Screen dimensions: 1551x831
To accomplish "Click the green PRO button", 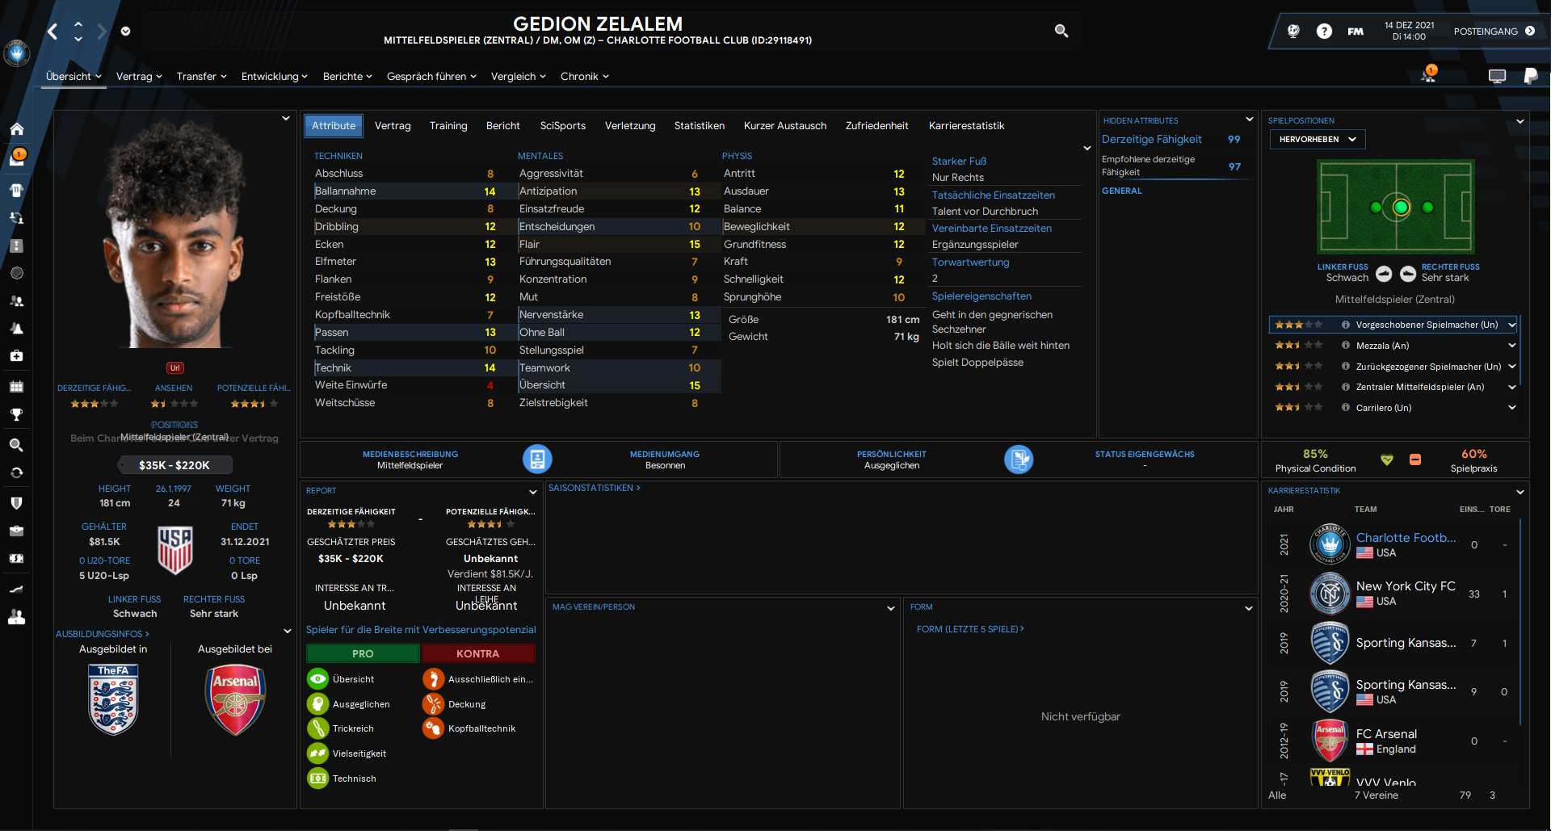I will point(363,653).
